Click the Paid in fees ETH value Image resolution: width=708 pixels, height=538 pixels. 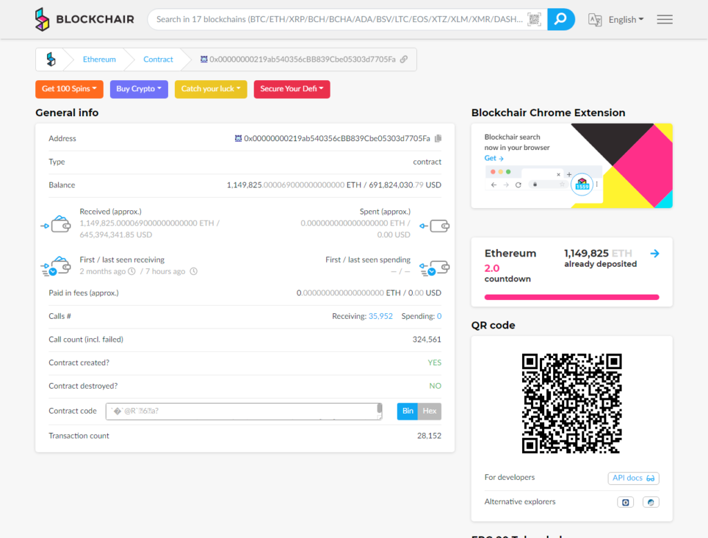(348, 293)
